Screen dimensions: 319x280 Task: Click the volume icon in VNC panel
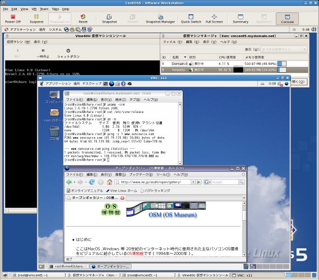280,84
